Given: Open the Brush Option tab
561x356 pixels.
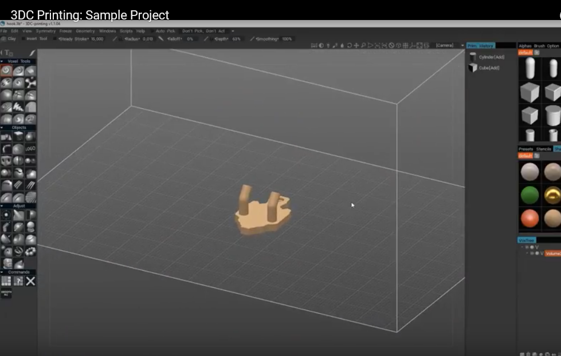Looking at the screenshot, I should (546, 46).
